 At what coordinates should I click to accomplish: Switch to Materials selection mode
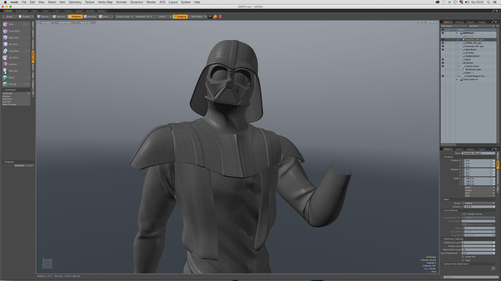[x=90, y=17]
